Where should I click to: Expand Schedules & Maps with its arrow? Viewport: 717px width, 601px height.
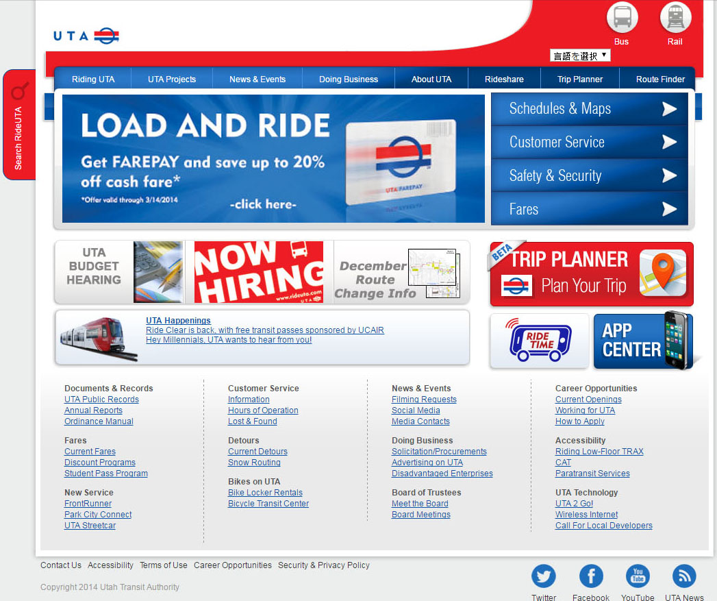click(x=669, y=108)
